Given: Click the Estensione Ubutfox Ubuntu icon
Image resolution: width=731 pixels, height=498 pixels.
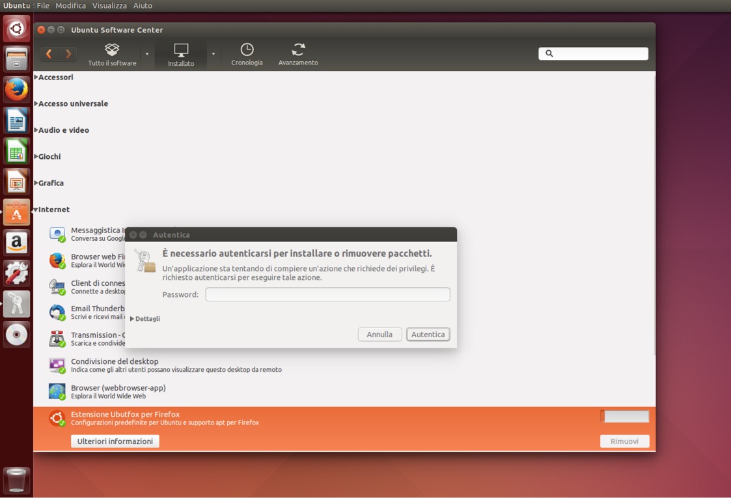Looking at the screenshot, I should [57, 419].
